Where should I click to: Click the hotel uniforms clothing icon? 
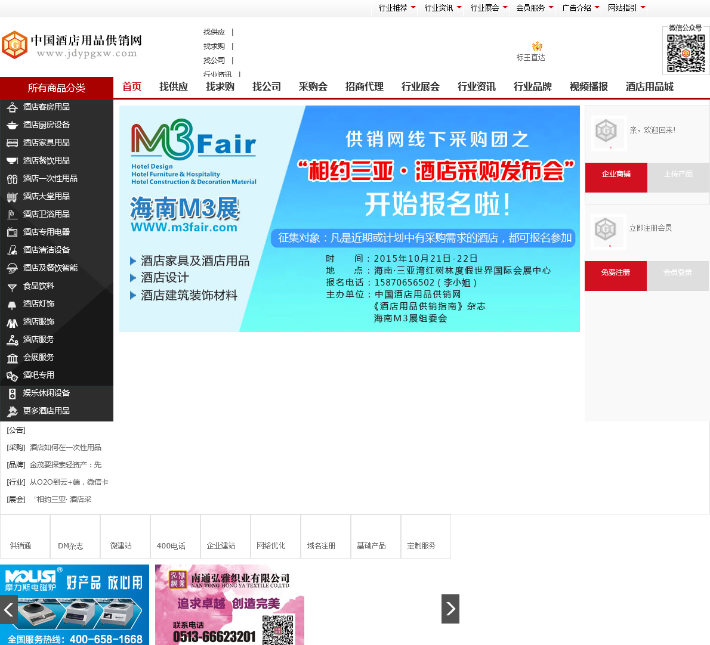[12, 322]
